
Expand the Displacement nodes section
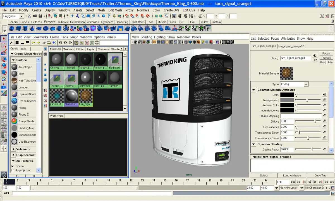point(13,155)
